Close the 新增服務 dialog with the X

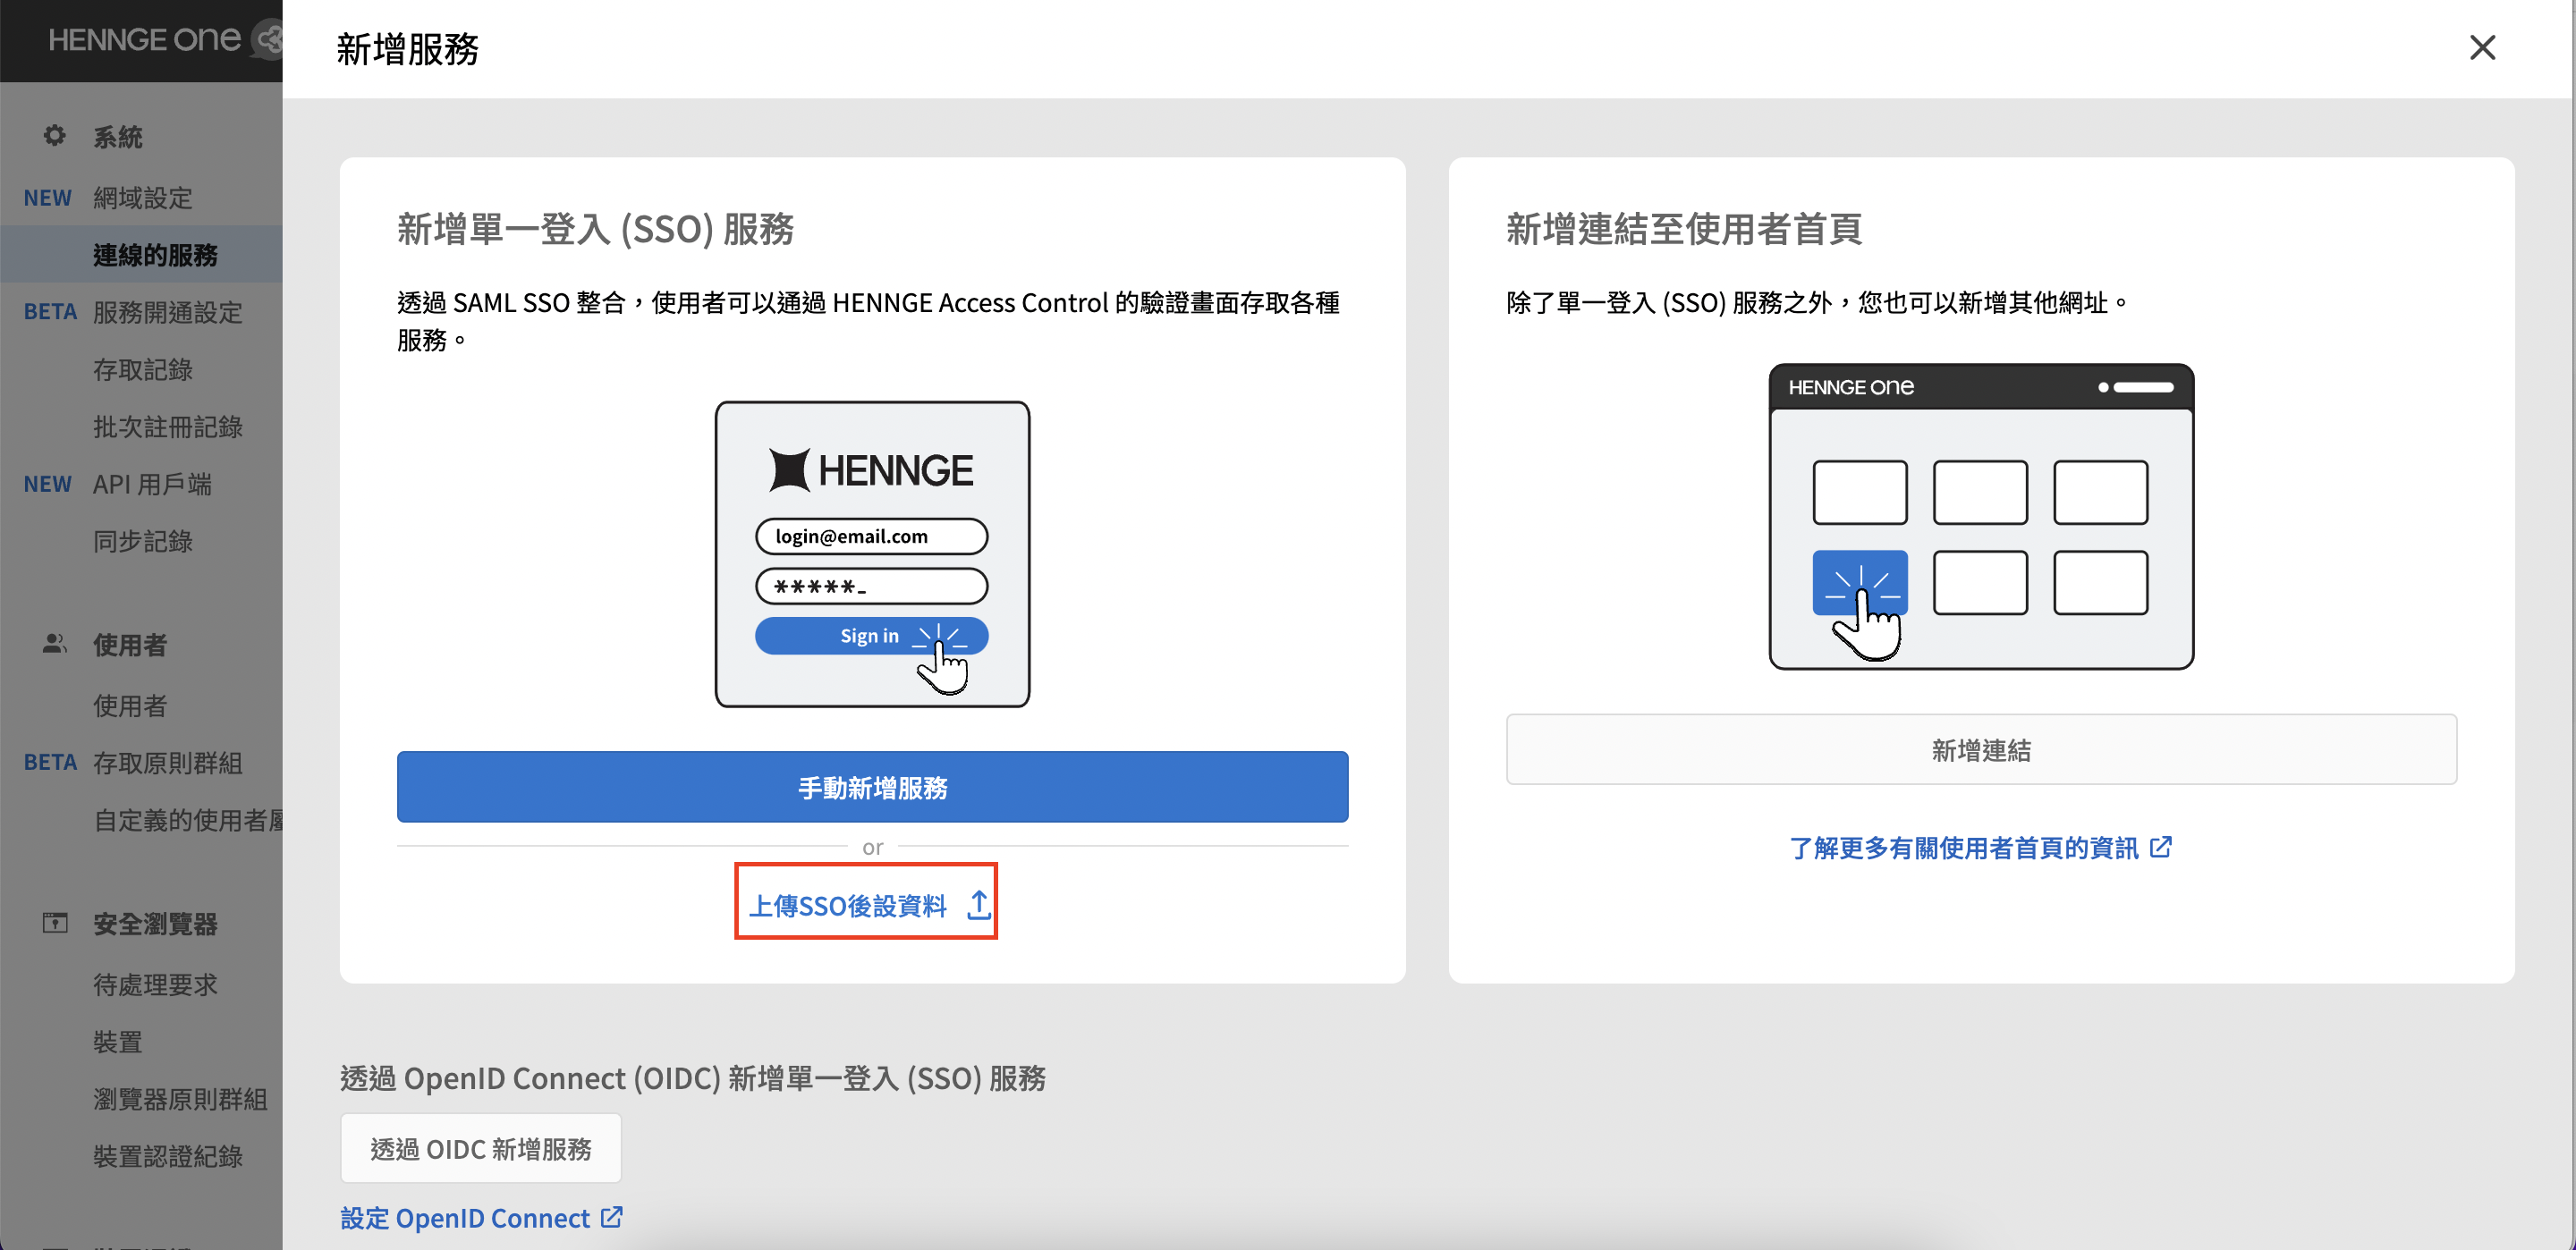(x=2482, y=48)
